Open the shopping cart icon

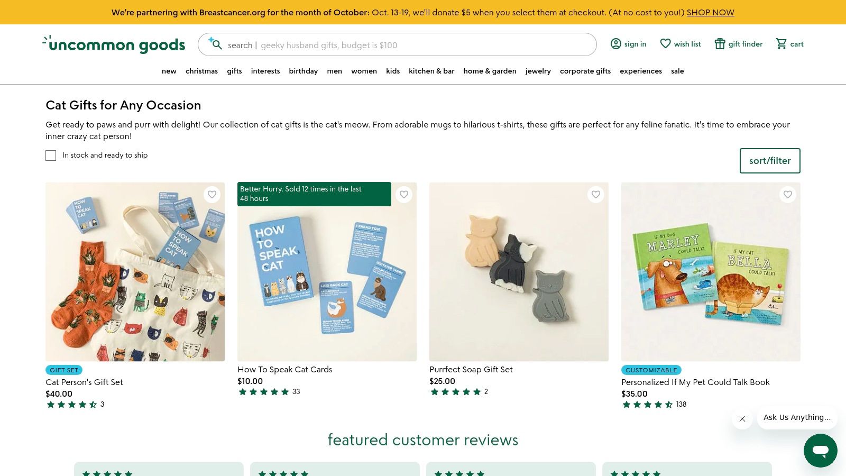pyautogui.click(x=781, y=44)
